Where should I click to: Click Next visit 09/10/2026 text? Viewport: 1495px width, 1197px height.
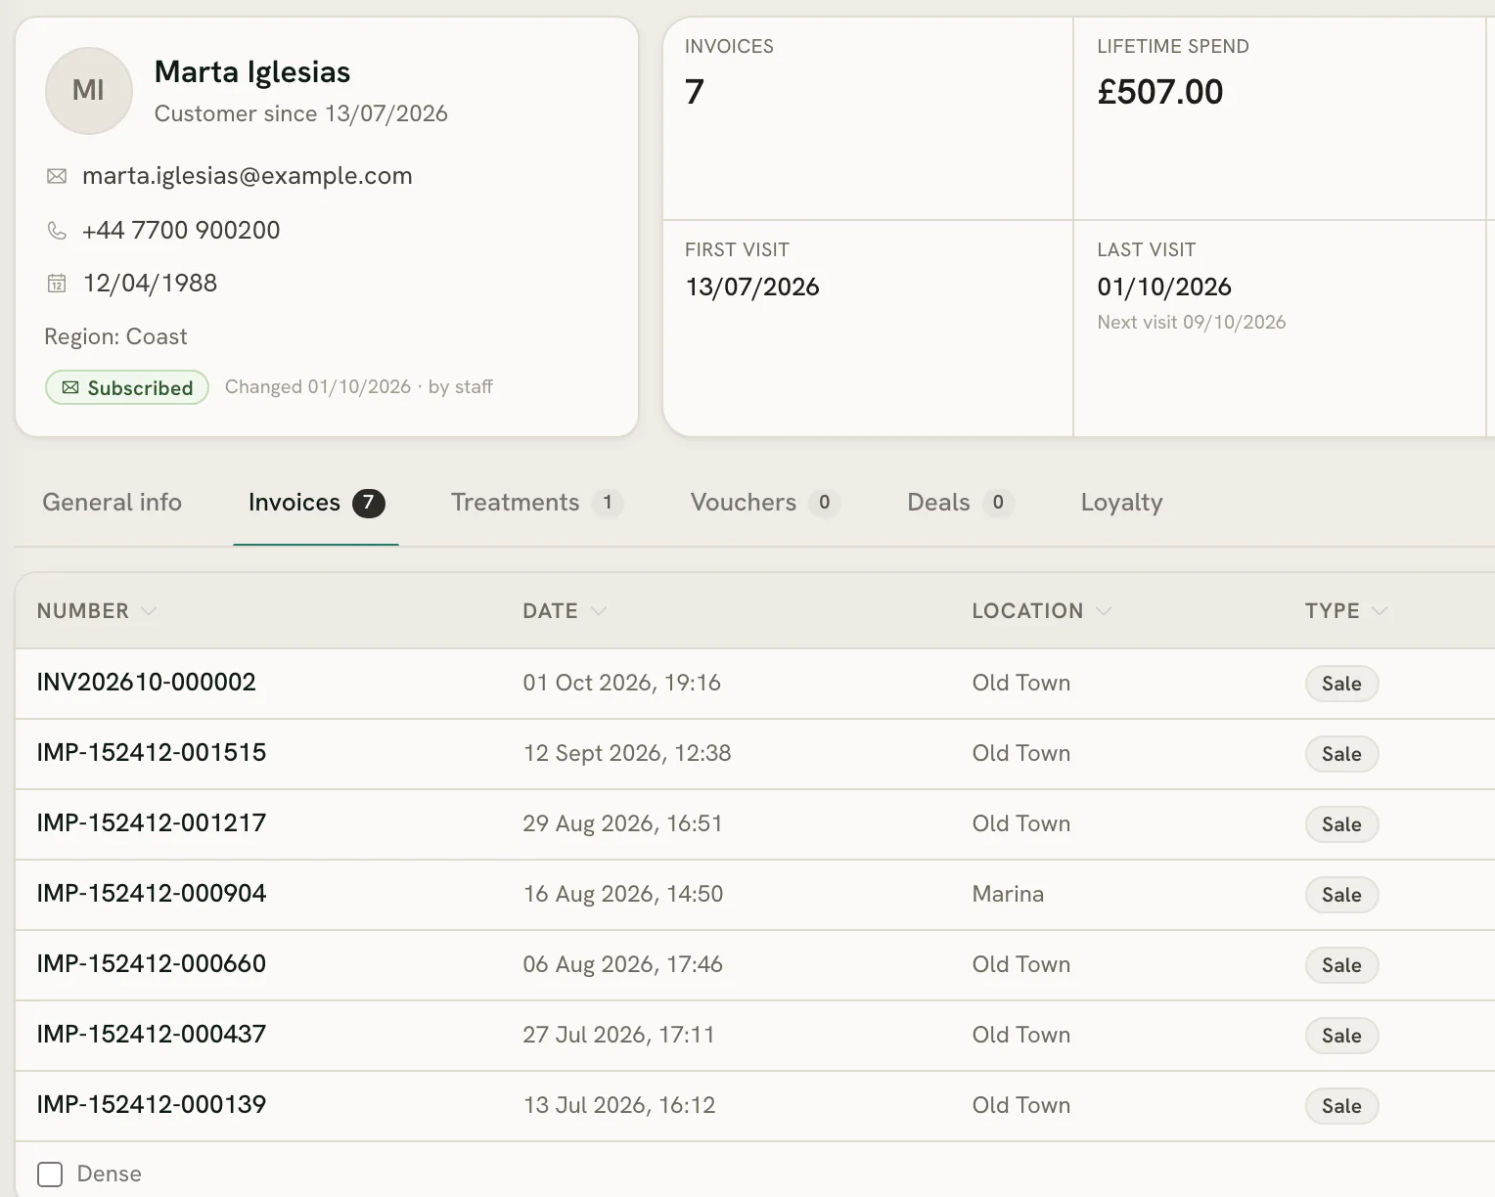(1192, 323)
